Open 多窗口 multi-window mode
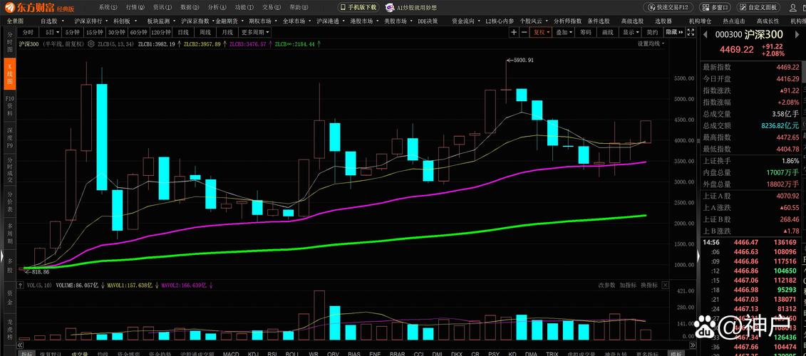806x356 pixels. pyautogui.click(x=715, y=7)
